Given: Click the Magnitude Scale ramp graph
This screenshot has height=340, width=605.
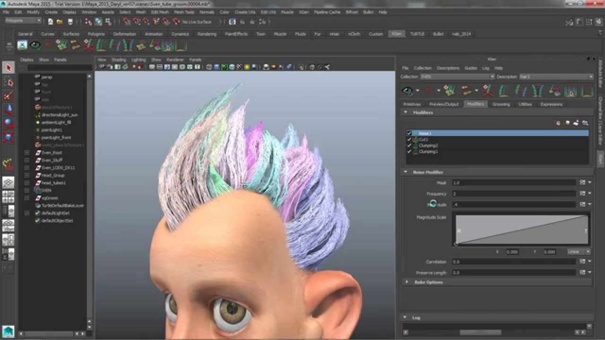Looking at the screenshot, I should (x=521, y=229).
